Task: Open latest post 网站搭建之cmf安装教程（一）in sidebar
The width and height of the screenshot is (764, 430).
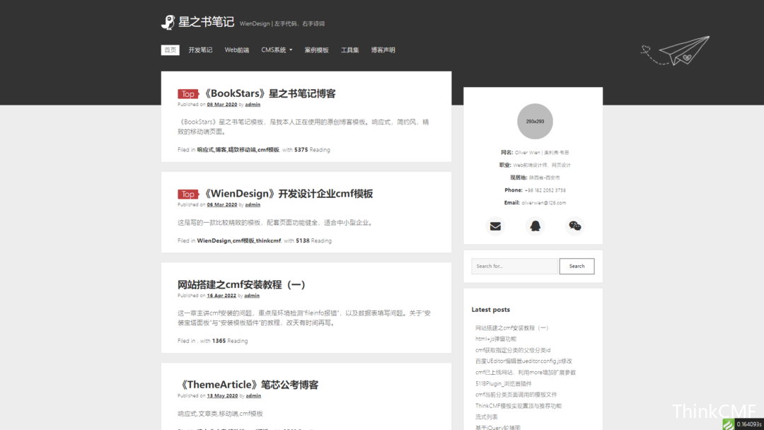Action: (511, 327)
